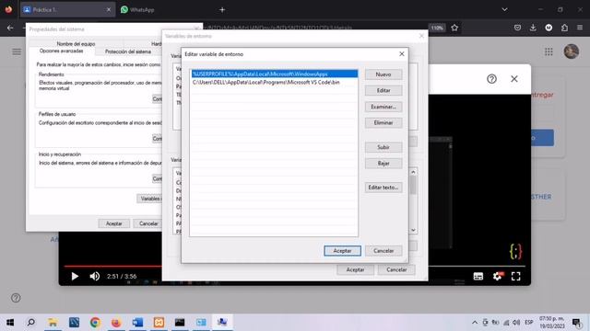The height and width of the screenshot is (331, 590).
Task: Open Google Chrome from taskbar
Action: pos(95,322)
